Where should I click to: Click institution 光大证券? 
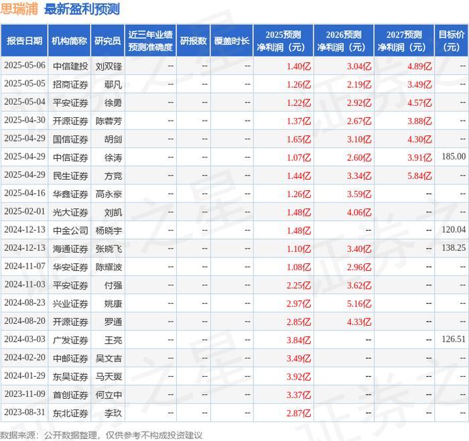[x=70, y=212]
